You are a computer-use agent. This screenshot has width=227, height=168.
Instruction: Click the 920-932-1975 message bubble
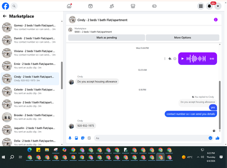tap(86, 126)
